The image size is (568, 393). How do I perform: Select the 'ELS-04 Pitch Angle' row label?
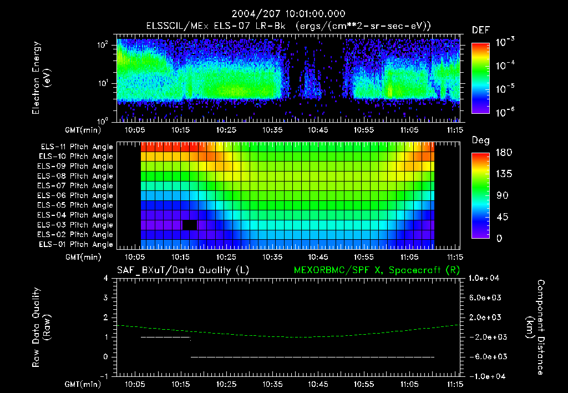75,215
